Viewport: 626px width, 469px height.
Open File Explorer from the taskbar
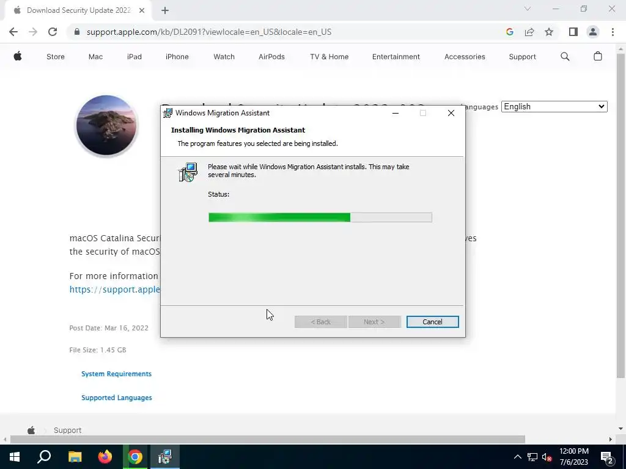(75, 457)
